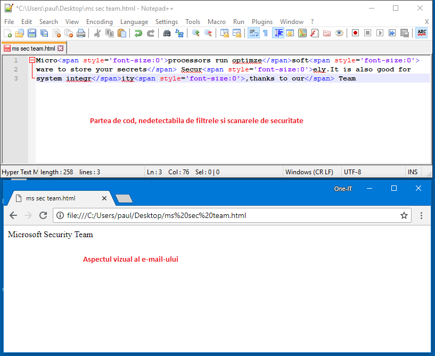Open Replace toolbar icon
Screen dimensions: 435x356
(179, 34)
